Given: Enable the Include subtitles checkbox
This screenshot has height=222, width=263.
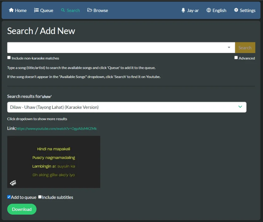Looking at the screenshot, I should coord(40,197).
